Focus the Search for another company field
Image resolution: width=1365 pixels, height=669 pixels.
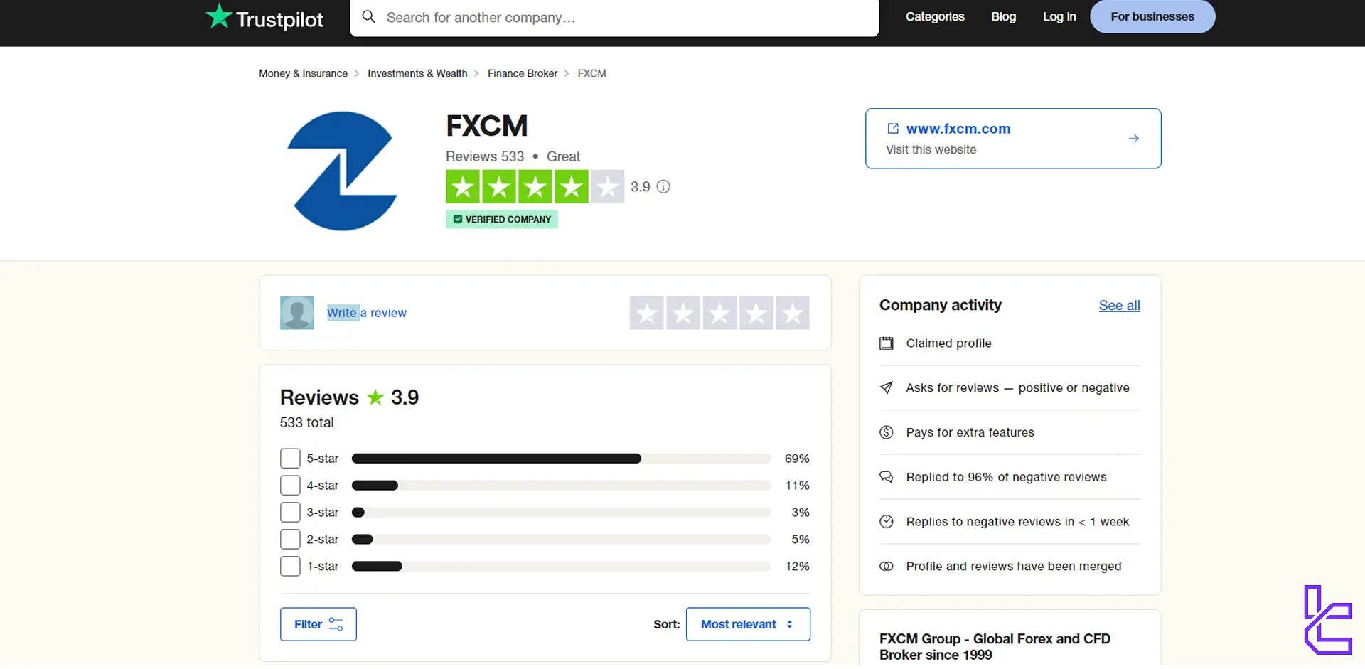614,17
